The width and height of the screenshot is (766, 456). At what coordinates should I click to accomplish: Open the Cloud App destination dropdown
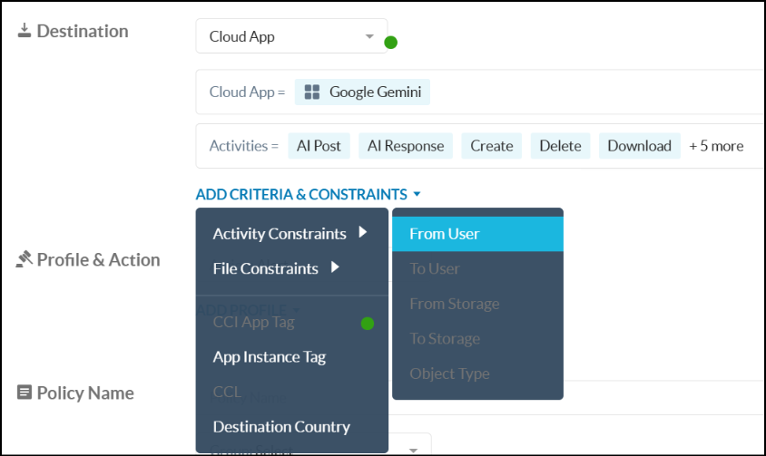click(x=291, y=36)
